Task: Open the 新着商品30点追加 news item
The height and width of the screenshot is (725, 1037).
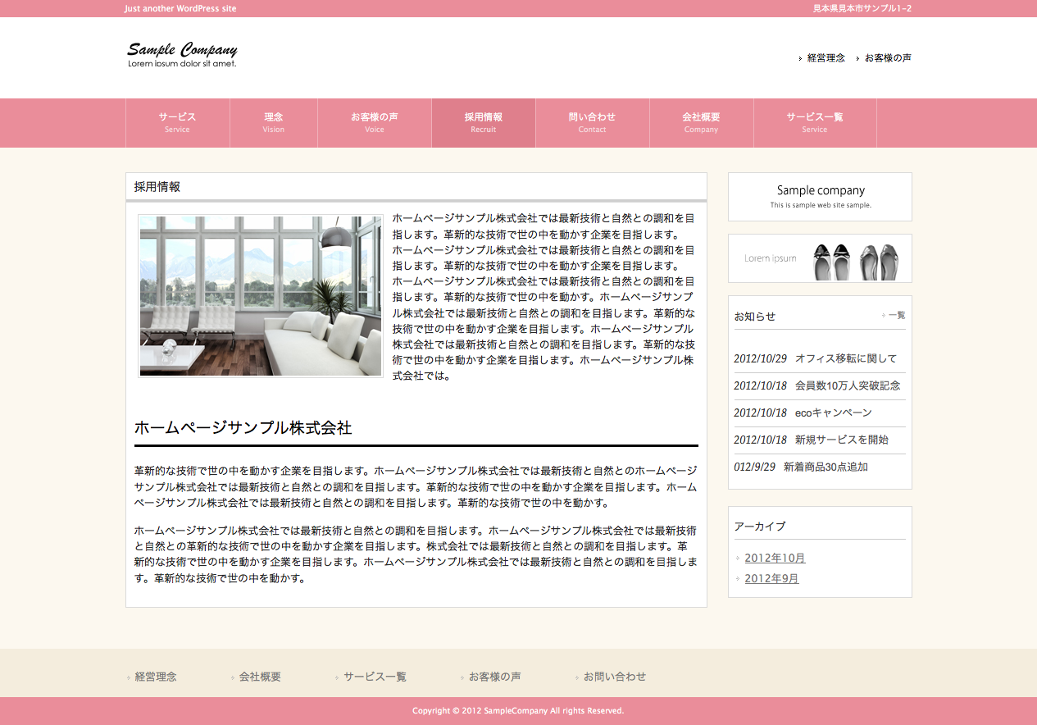Action: pos(826,467)
